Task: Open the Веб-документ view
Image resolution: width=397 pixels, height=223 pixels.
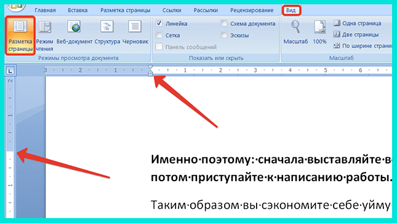Action: 74,33
